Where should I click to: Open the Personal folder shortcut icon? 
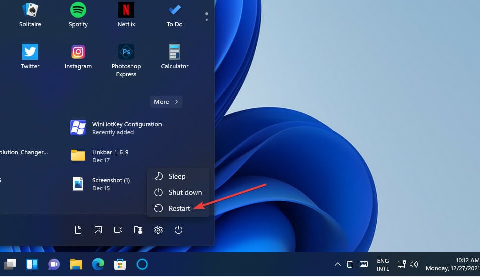tap(138, 230)
